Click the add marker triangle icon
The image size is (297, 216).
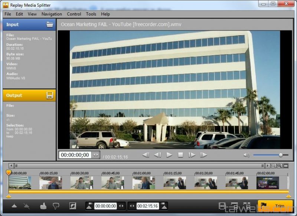(14, 206)
